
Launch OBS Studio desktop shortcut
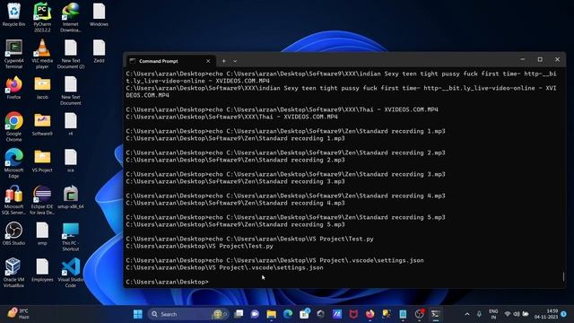(14, 233)
